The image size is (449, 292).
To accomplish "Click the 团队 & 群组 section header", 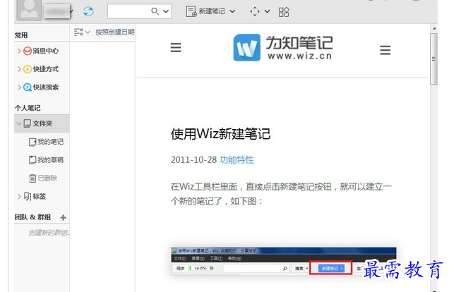I will pyautogui.click(x=32, y=217).
